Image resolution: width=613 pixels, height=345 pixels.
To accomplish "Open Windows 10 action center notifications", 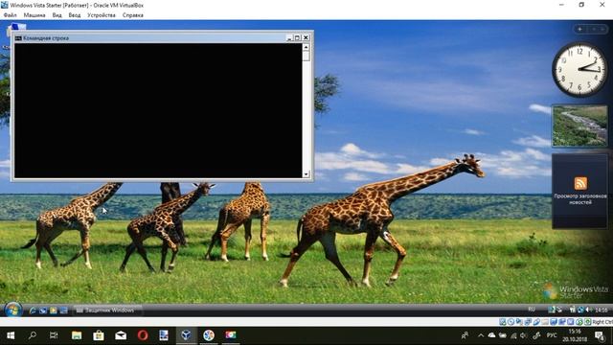I will click(x=600, y=335).
